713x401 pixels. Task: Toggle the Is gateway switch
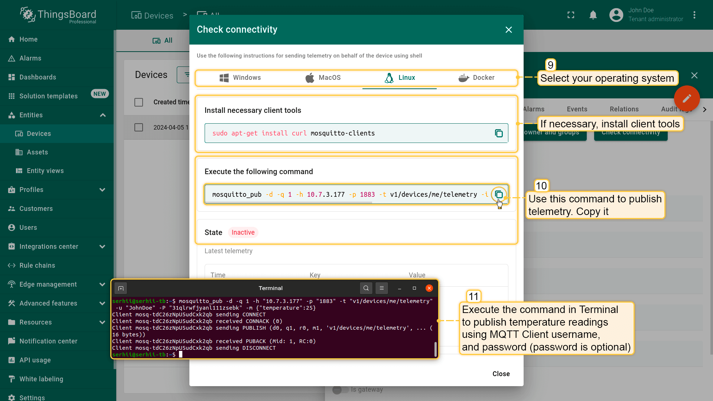pos(340,389)
